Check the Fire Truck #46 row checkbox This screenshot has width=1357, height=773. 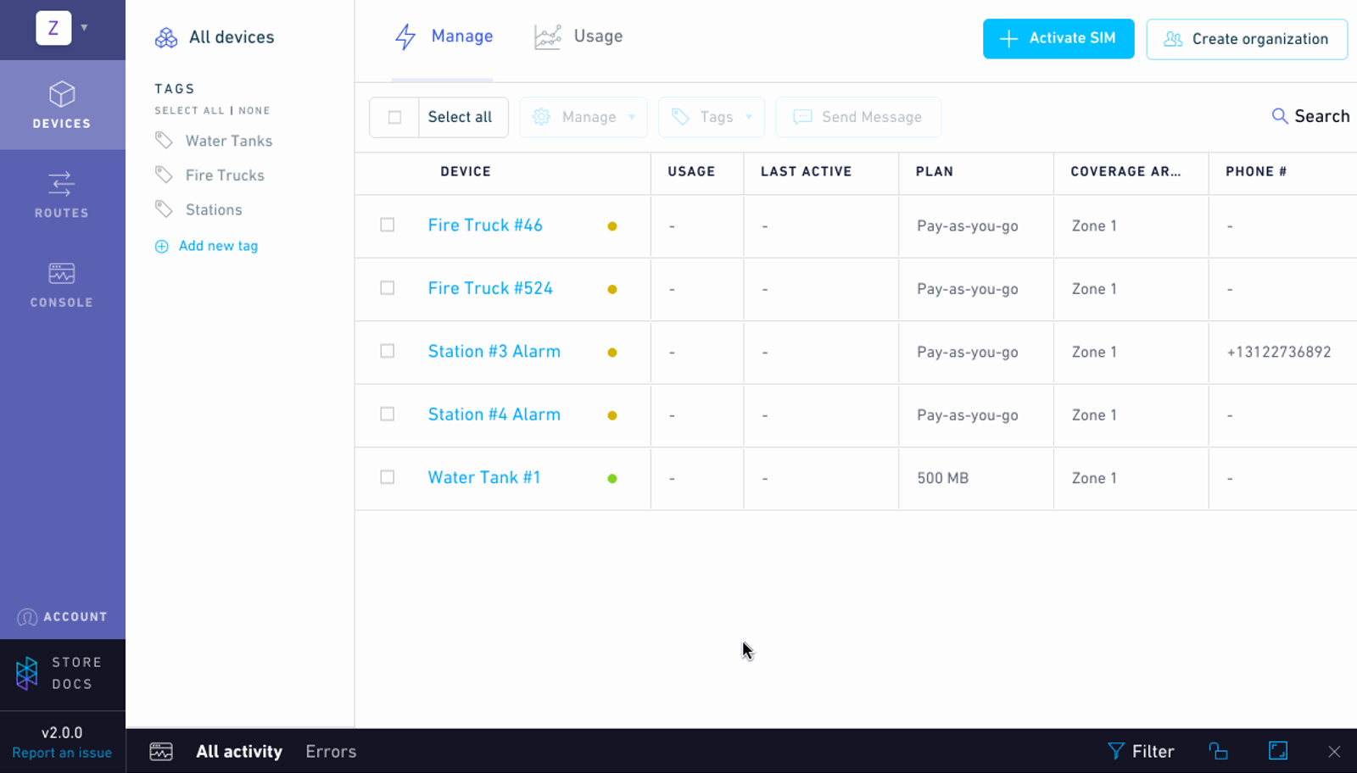click(388, 225)
